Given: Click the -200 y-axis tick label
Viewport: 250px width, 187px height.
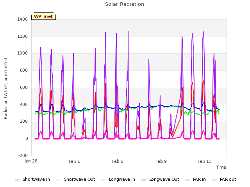Looking at the screenshot, I should click(x=23, y=155).
